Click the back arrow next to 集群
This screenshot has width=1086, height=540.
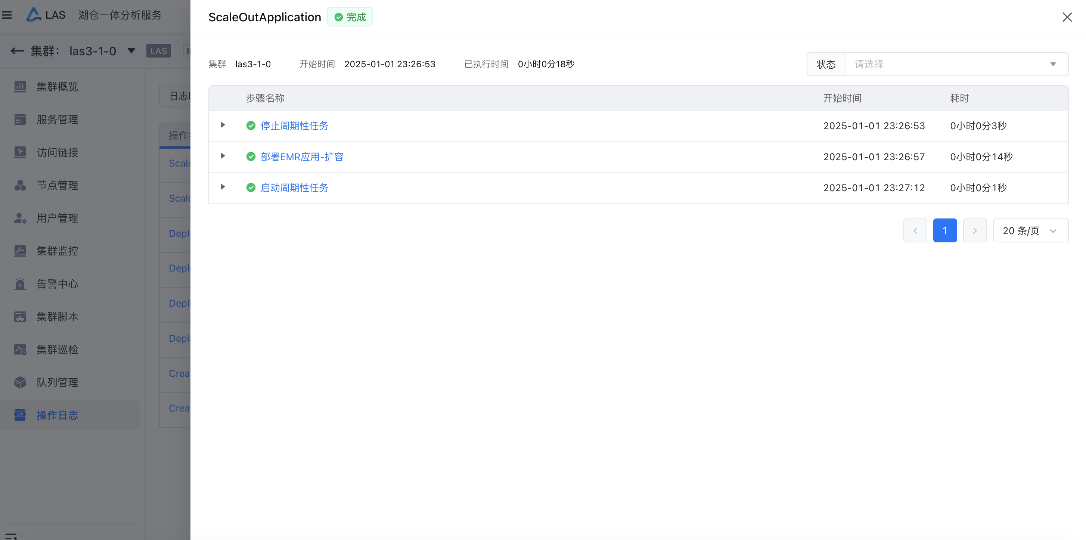coord(17,51)
